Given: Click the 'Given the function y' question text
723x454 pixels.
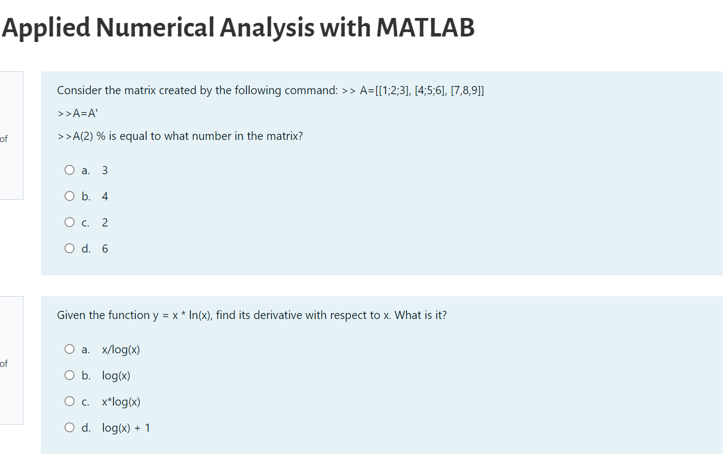Looking at the screenshot, I should click(x=251, y=315).
